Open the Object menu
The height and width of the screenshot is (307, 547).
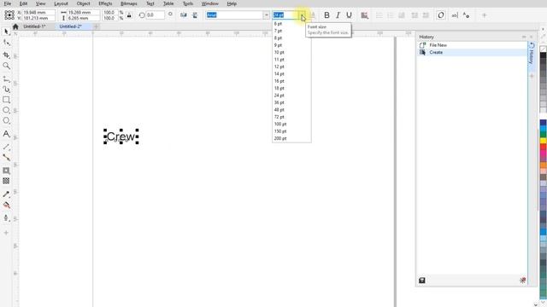[83, 3]
